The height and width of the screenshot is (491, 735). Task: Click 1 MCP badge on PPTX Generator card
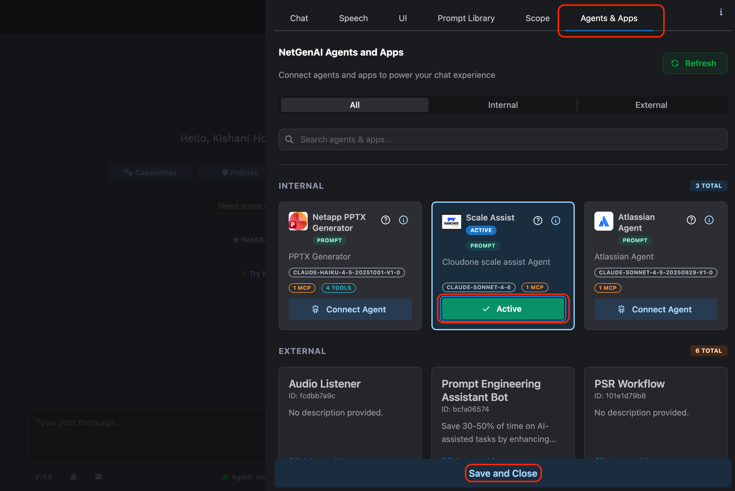coord(302,288)
